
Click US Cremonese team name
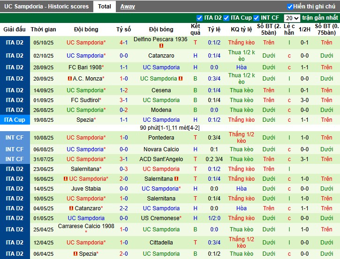tap(160, 218)
